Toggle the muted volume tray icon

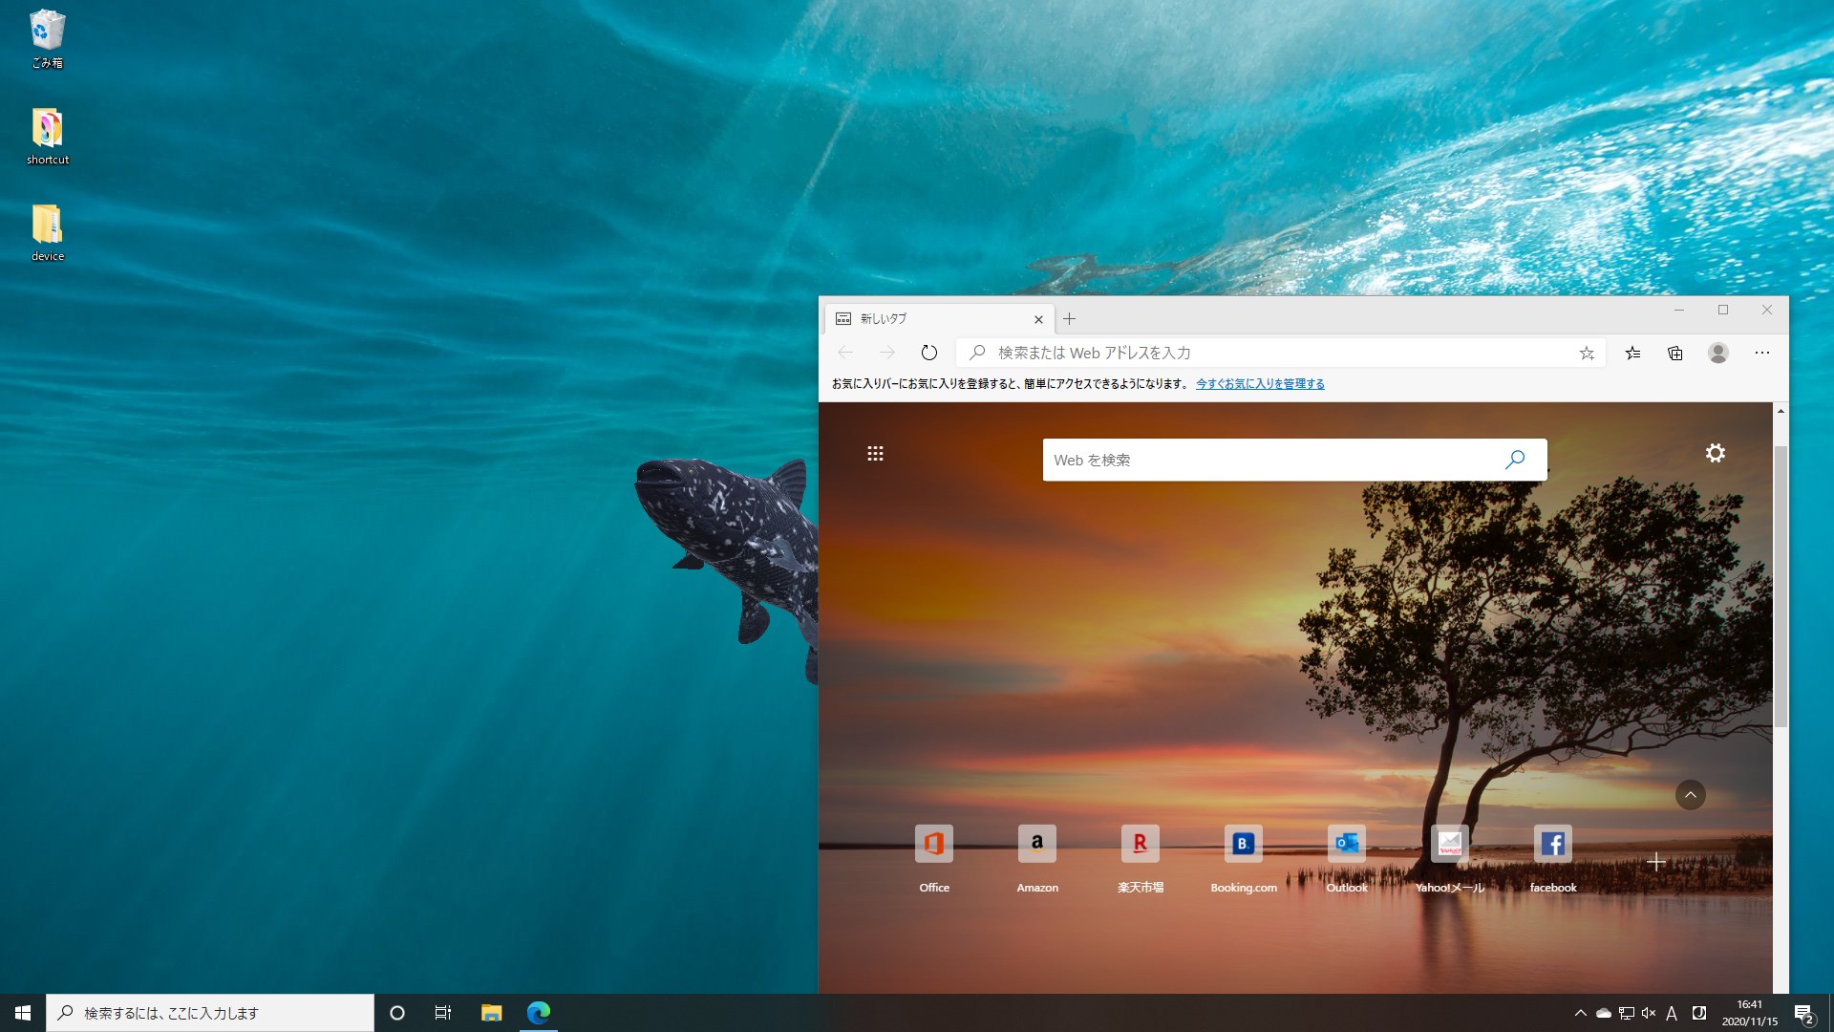pos(1648,1013)
